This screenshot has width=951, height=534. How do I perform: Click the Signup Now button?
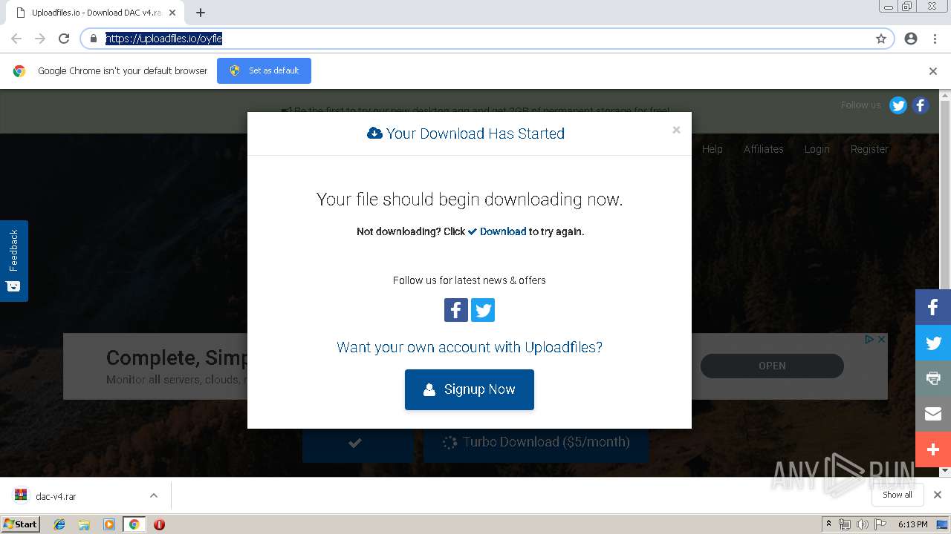point(470,389)
